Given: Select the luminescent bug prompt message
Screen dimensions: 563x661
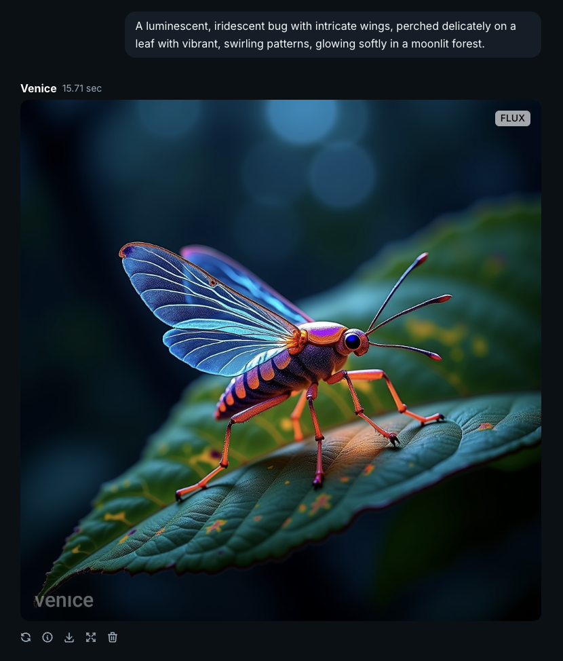Looking at the screenshot, I should 333,35.
